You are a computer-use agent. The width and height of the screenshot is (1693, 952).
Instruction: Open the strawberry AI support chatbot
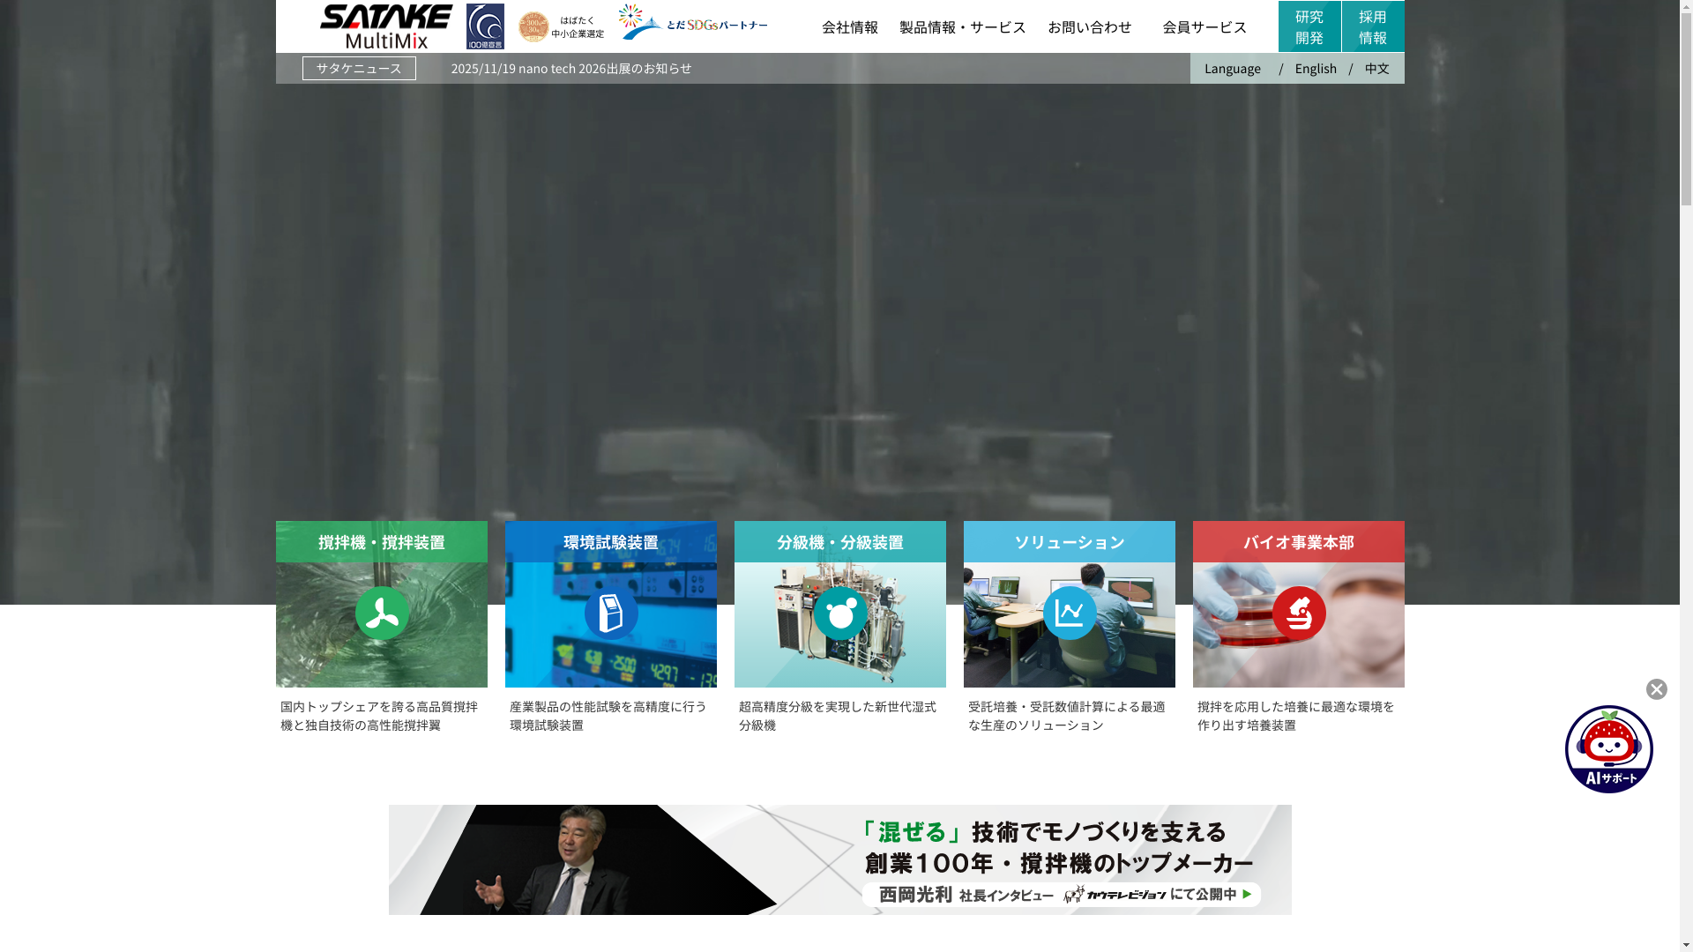coord(1608,748)
